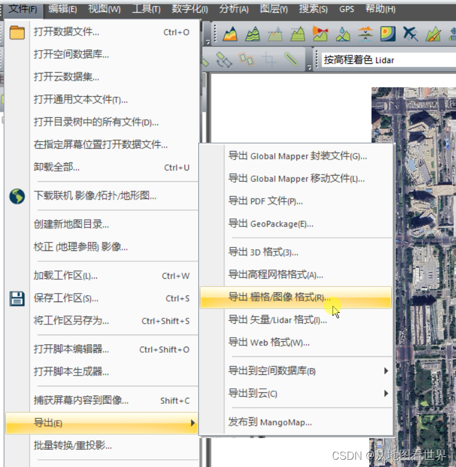The width and height of the screenshot is (456, 467).
Task: Click the terrain painting brush icon
Action: tap(433, 34)
